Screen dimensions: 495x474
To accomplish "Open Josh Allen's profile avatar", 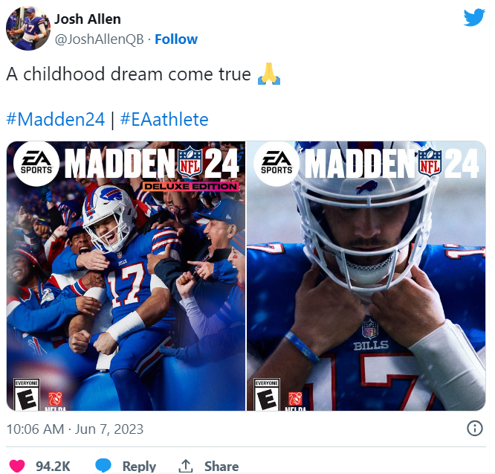I will coord(27,29).
